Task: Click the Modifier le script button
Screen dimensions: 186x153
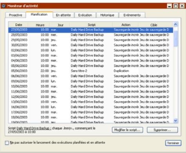Action: tap(127, 130)
